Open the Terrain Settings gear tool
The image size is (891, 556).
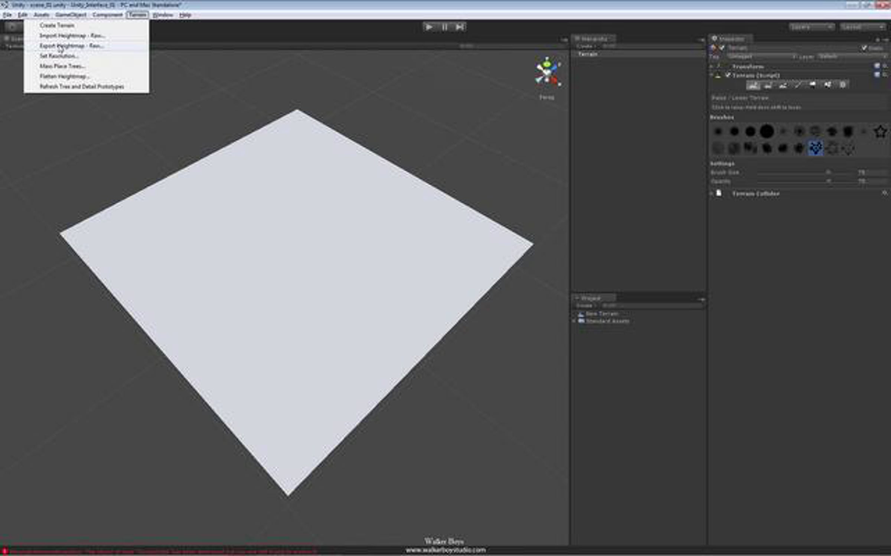click(x=842, y=85)
